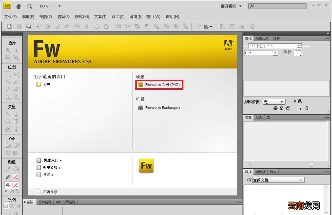
Task: Click the Paste clipboard icon
Action: coord(106,27)
